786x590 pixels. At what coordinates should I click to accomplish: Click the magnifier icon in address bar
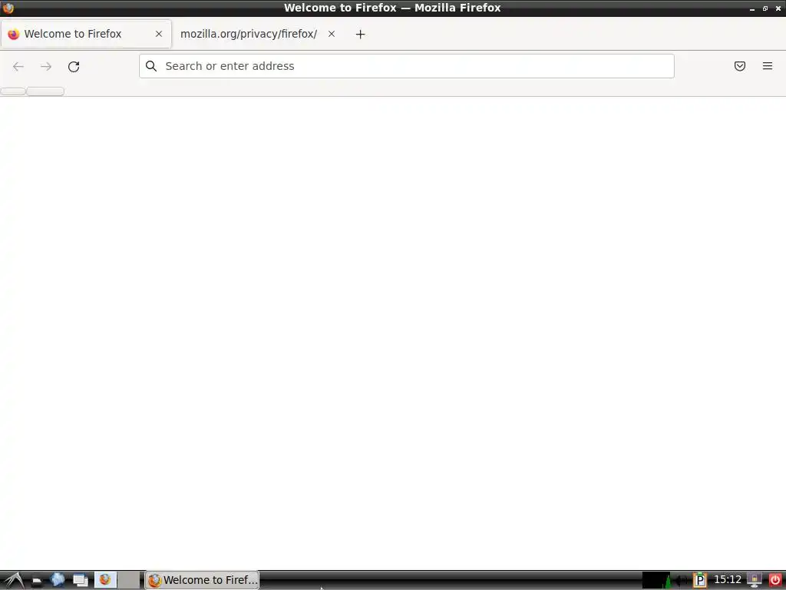pyautogui.click(x=151, y=66)
